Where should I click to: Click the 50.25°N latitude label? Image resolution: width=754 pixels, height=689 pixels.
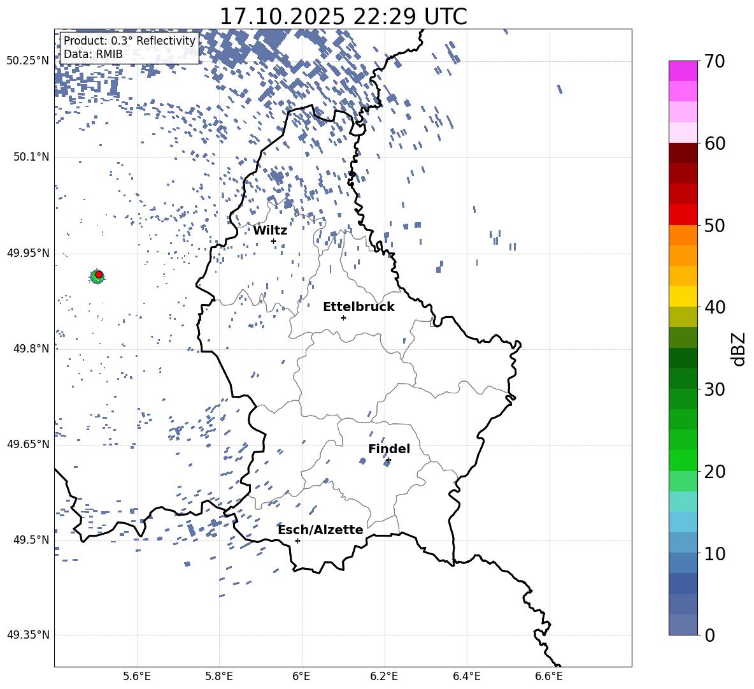28,61
